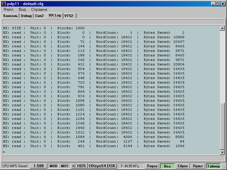Switch to the Debug tab
227x170 pixels.
[x=26, y=16]
